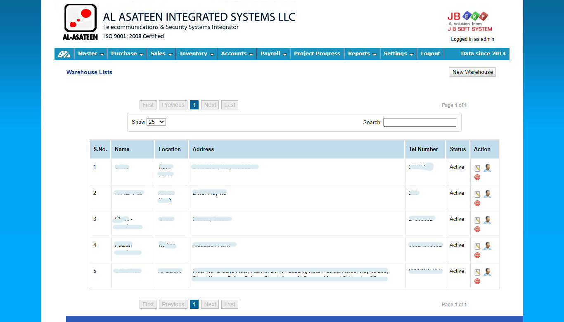
Task: Sort by the Location column header
Action: (171, 149)
